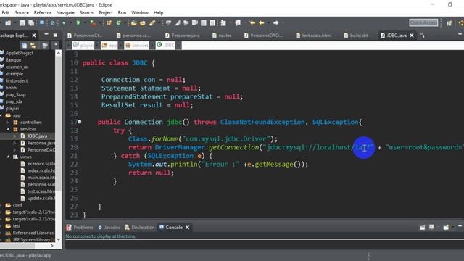
Task: Select the conf folder
Action: [14, 205]
